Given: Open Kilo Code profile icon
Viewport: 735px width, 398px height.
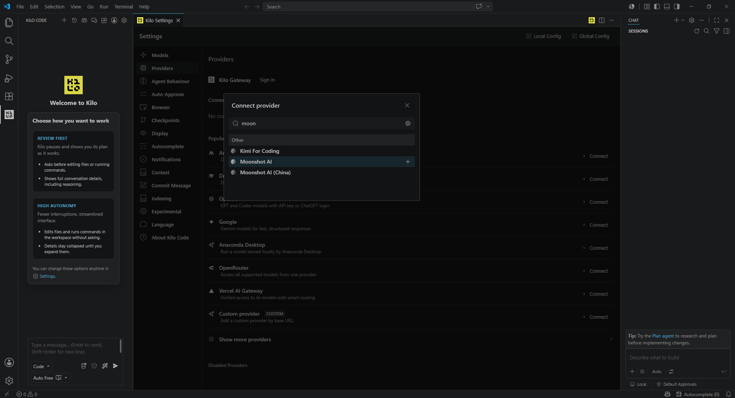Looking at the screenshot, I should [114, 20].
